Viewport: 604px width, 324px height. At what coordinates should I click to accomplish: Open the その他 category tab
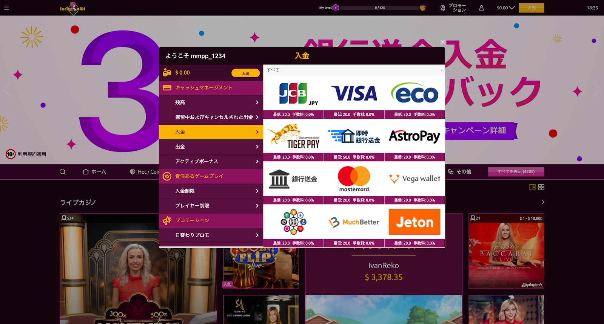pyautogui.click(x=459, y=172)
